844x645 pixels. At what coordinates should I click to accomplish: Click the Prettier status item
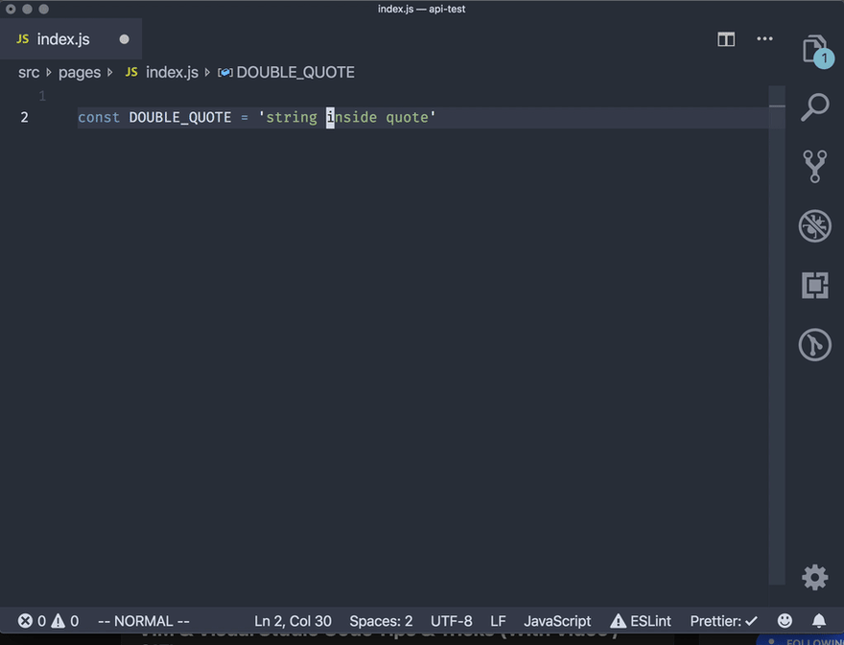click(723, 621)
